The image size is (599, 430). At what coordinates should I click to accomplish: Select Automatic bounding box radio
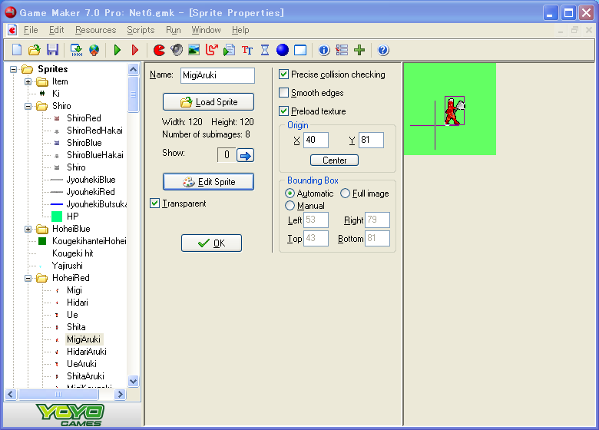tap(290, 193)
